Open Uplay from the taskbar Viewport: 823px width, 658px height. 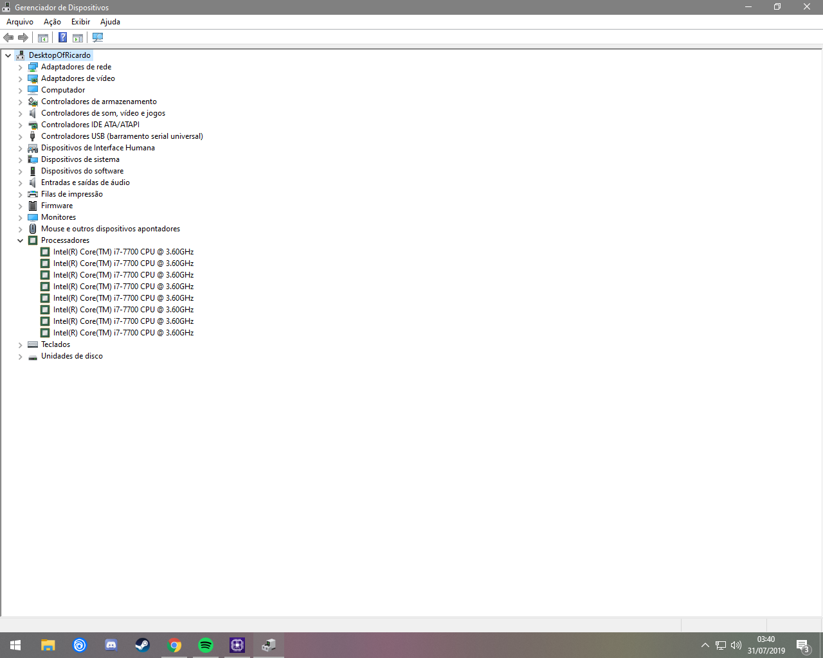pos(80,645)
